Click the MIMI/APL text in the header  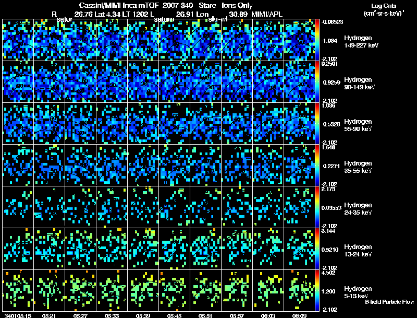tap(266, 15)
